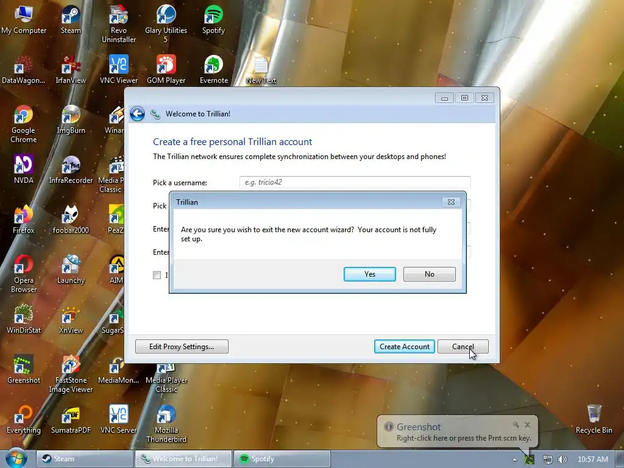Dismiss the Greenshot notification balloon
This screenshot has height=468, width=624.
pyautogui.click(x=527, y=425)
